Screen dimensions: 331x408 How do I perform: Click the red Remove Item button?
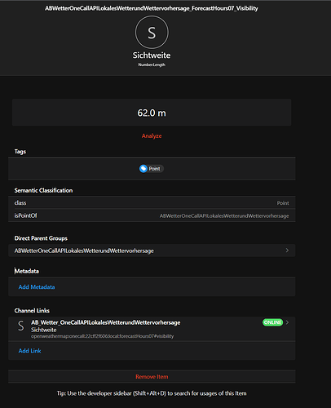[152, 377]
